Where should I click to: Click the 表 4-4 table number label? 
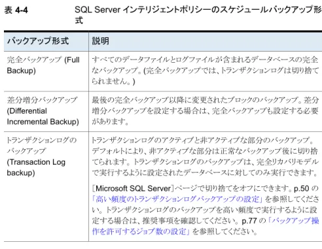[x=16, y=10]
